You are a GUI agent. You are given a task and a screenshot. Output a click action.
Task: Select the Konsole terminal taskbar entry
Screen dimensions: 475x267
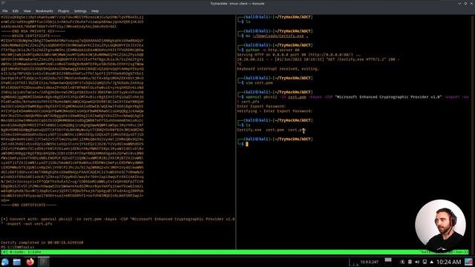(x=43, y=262)
